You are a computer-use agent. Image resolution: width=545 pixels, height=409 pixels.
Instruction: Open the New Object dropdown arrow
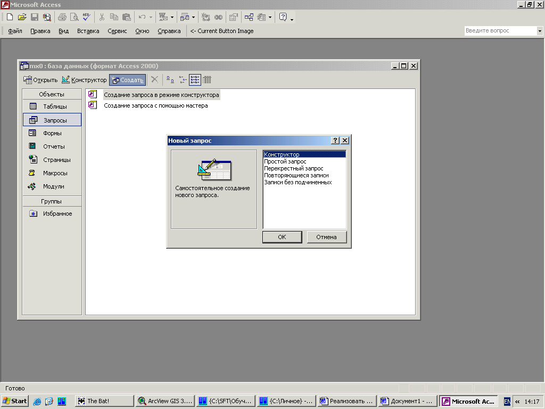tap(270, 17)
